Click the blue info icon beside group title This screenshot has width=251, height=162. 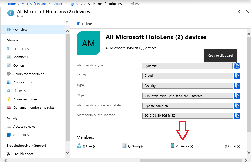click(x=11, y=13)
